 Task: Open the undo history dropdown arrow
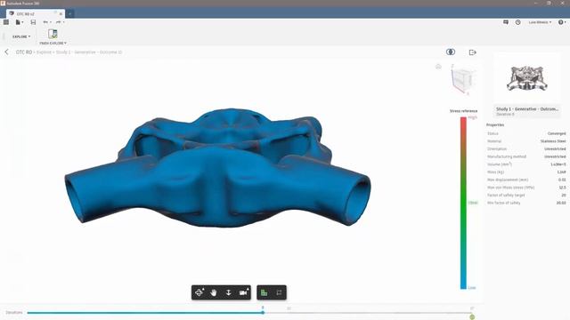(50, 22)
